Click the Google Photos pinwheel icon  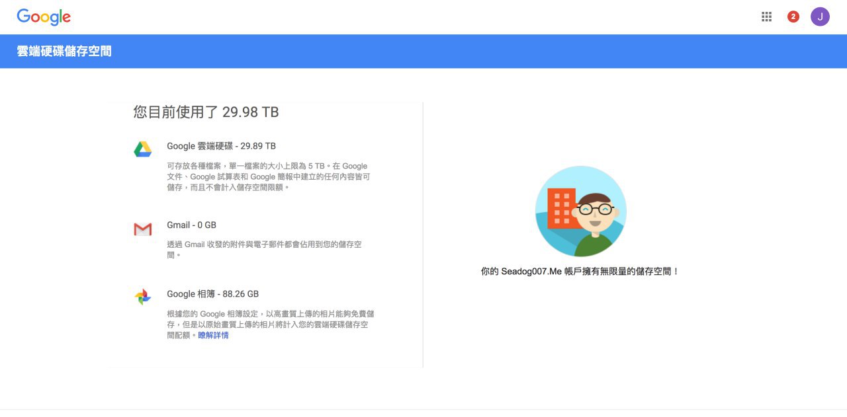point(143,297)
